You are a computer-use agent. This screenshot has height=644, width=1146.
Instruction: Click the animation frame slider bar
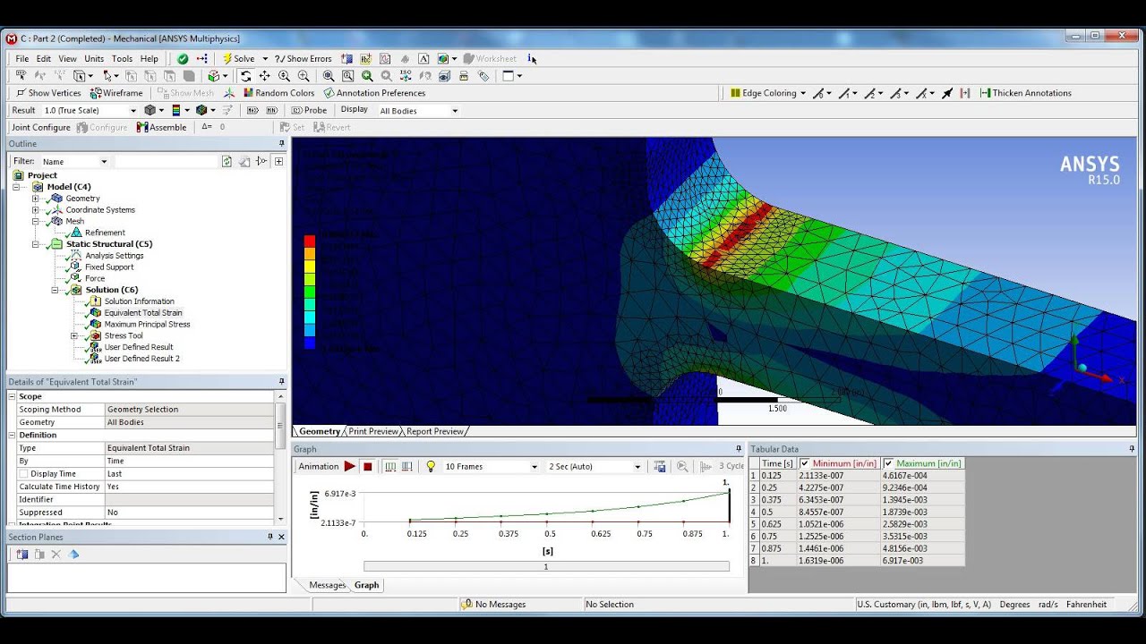tap(546, 566)
